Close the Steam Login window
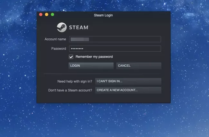Screen dimensions: 209x137 pyautogui.click(x=41, y=14)
